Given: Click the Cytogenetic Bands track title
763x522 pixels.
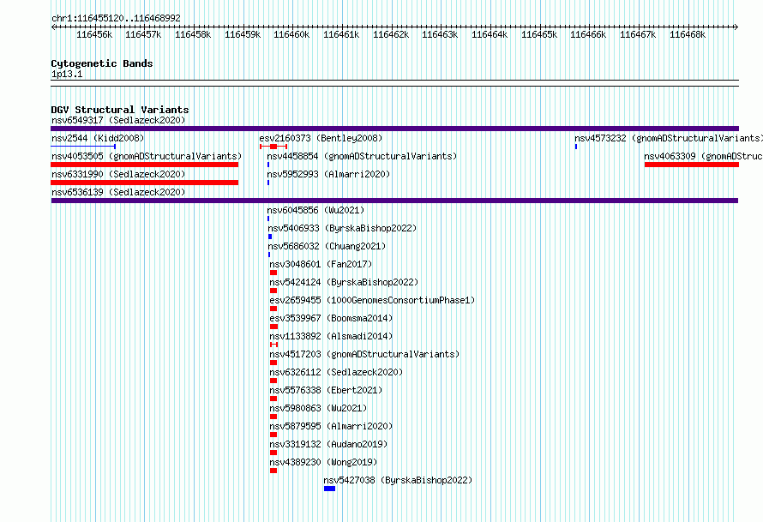Looking at the screenshot, I should pyautogui.click(x=102, y=63).
